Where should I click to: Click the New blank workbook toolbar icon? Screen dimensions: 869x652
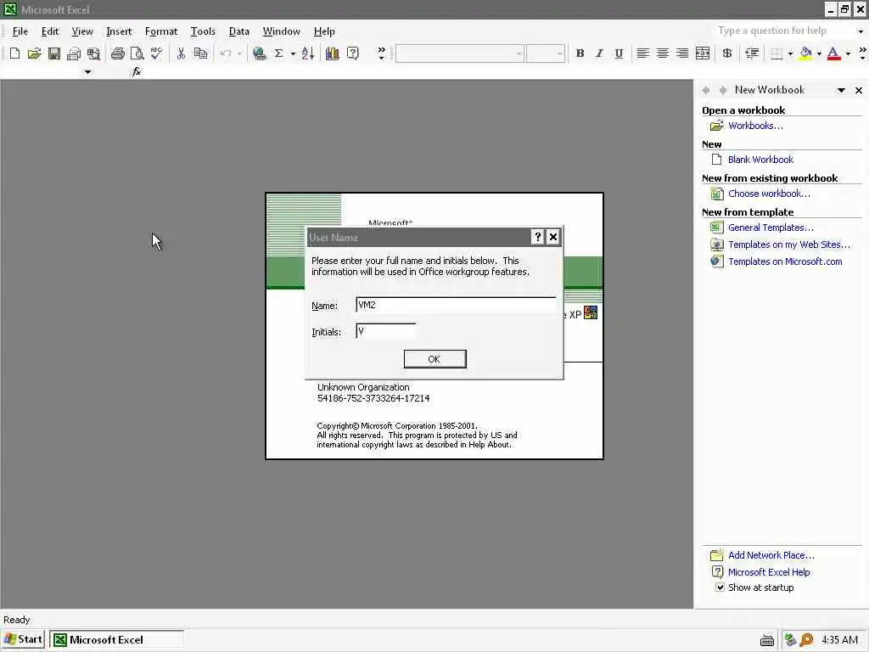point(15,53)
